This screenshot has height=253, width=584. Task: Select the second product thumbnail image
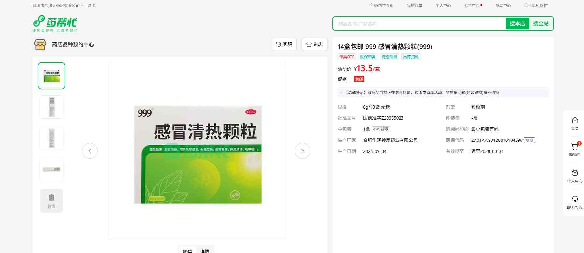coord(51,107)
